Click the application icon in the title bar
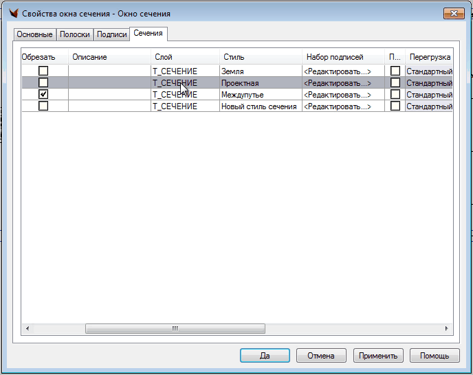This screenshot has width=473, height=375. click(11, 13)
